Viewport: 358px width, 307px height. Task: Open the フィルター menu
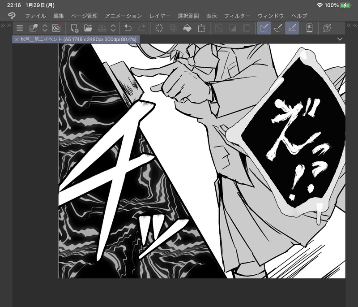point(237,16)
